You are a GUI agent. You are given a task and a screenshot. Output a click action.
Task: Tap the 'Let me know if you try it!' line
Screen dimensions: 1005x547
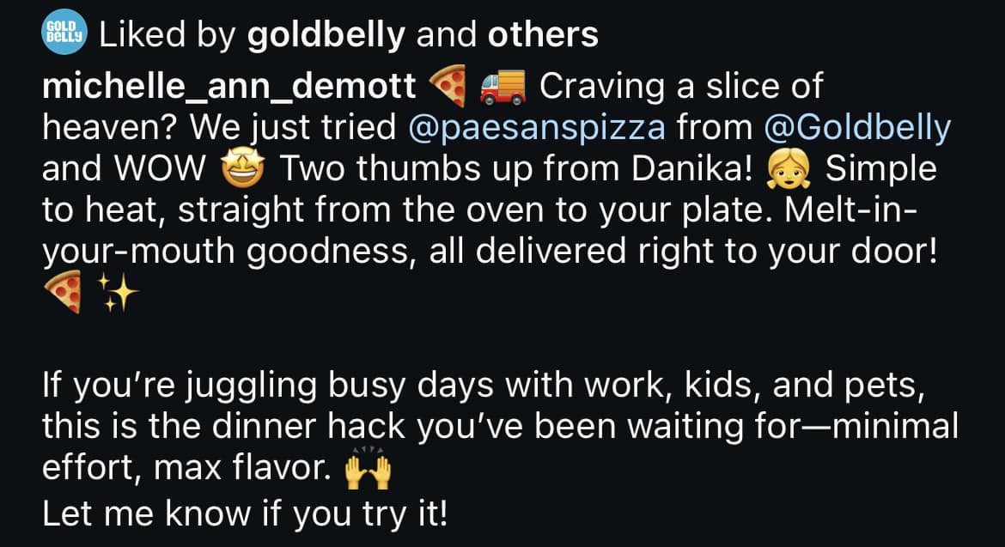245,514
